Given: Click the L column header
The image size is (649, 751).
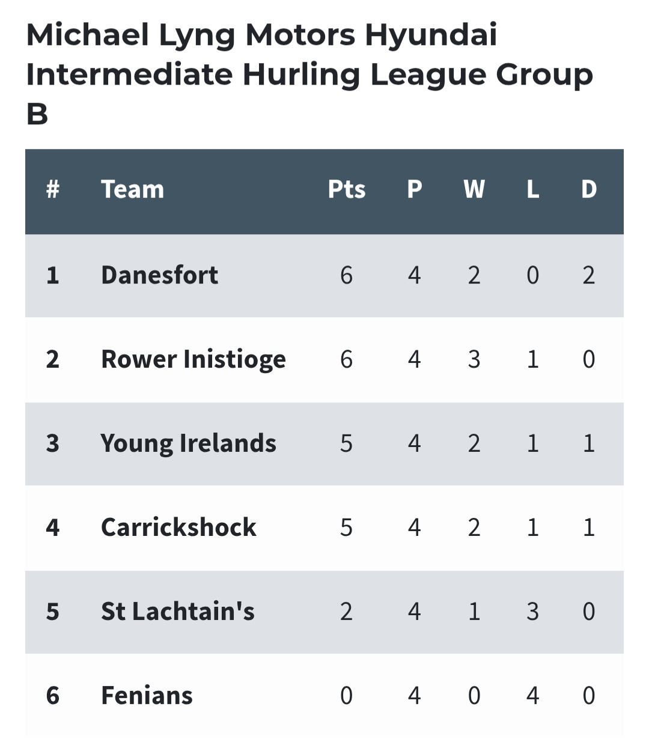Looking at the screenshot, I should click(532, 190).
